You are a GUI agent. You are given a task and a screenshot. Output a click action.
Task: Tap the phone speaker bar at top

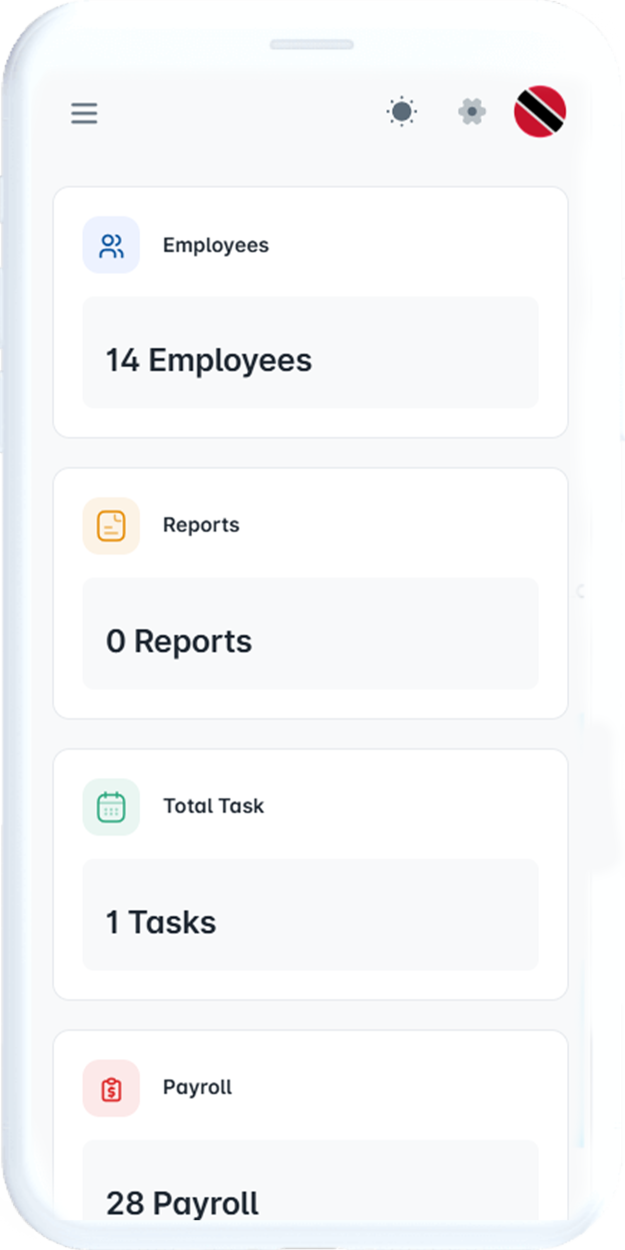pyautogui.click(x=312, y=45)
